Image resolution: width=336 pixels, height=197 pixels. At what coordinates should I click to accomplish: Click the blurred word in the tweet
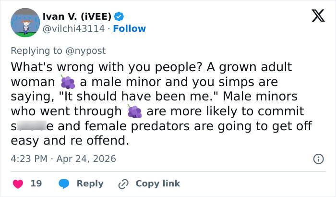[x=33, y=127]
